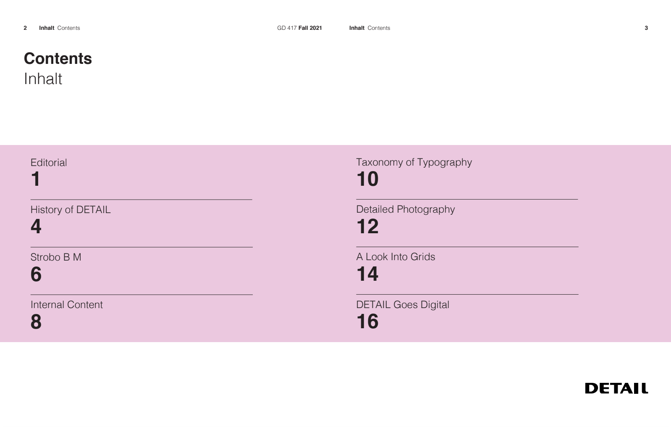Click page number 4 under History of DETAIL

click(x=36, y=227)
